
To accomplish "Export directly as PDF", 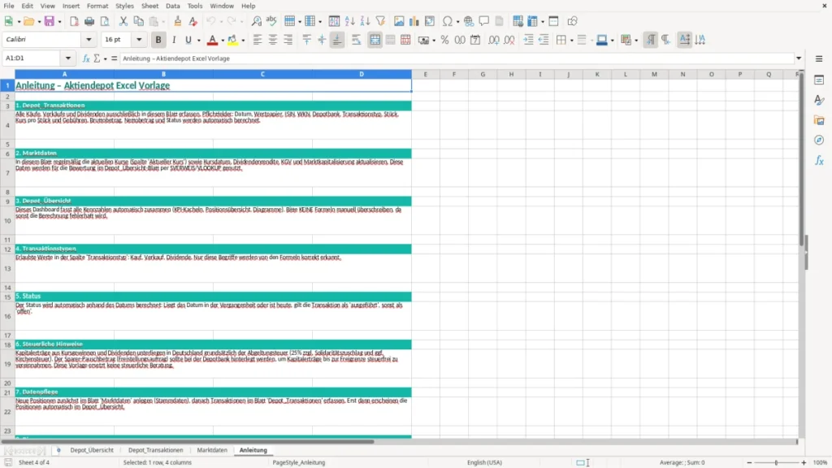I will pos(74,21).
